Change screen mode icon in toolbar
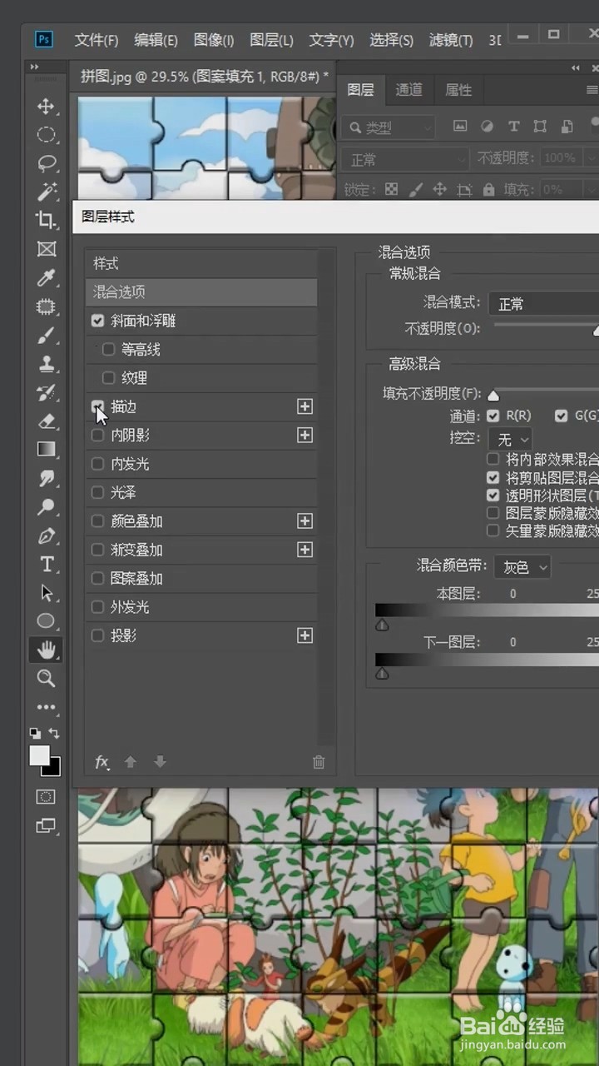The width and height of the screenshot is (599, 1066). coord(46,826)
